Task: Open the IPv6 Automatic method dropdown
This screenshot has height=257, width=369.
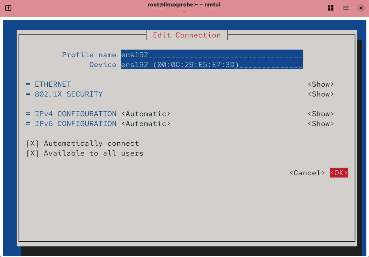Action: click(x=146, y=124)
